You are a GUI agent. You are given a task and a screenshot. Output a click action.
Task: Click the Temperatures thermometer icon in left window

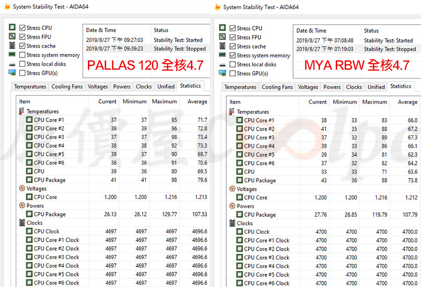click(22, 112)
